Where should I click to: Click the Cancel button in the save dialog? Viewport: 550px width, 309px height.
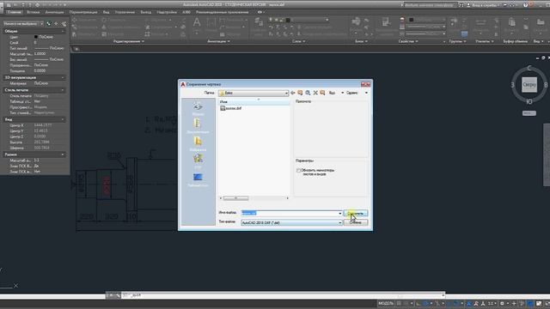click(355, 222)
